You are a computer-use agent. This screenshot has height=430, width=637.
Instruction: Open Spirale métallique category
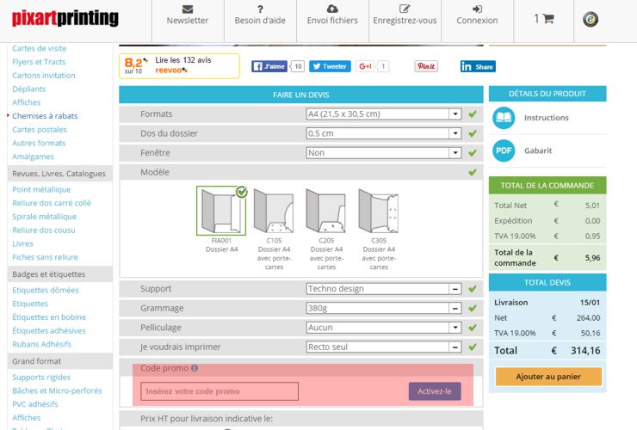pyautogui.click(x=44, y=217)
